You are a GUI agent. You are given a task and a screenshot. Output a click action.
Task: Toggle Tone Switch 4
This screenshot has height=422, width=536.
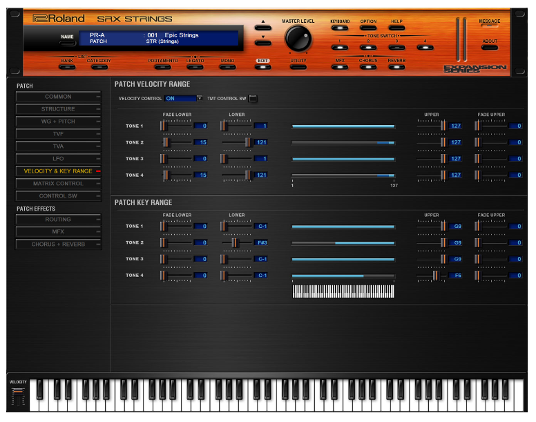[x=425, y=48]
